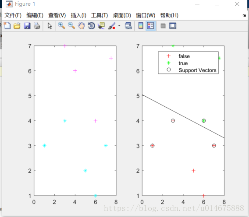The height and width of the screenshot is (217, 249).
Task: Click the Link Plot toolbar icon
Action: [128, 26]
